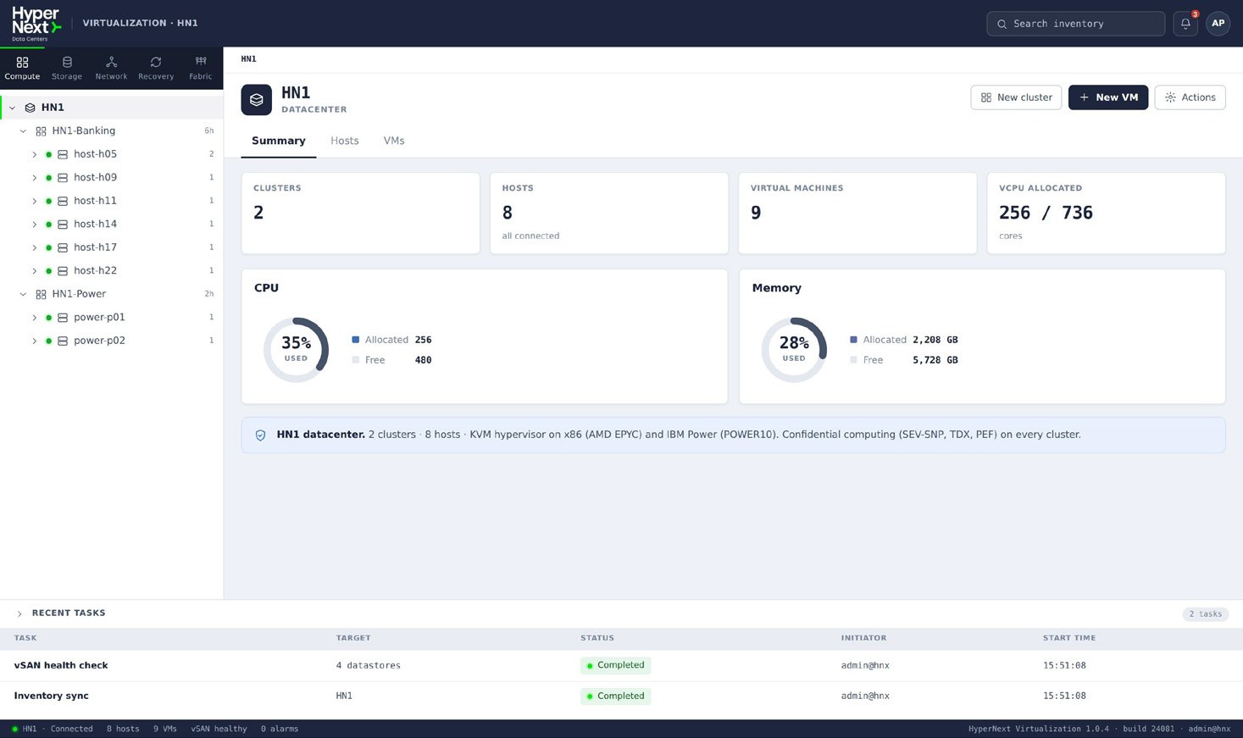Open the Recovery section icon
Viewport: 1243px width, 738px height.
(x=156, y=62)
